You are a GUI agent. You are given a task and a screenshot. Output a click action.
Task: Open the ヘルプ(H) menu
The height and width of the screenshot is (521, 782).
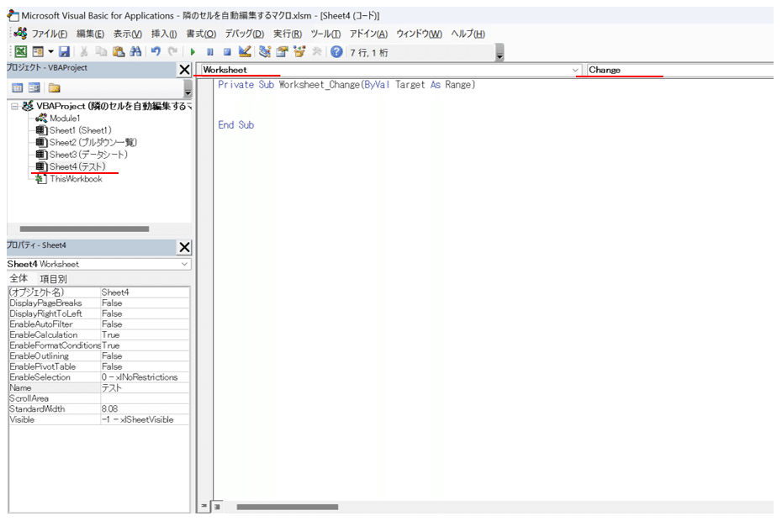pyautogui.click(x=468, y=34)
